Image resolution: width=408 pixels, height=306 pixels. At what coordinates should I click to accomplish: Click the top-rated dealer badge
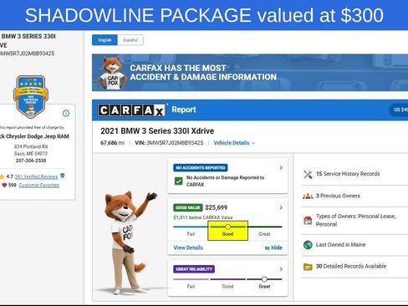[30, 96]
